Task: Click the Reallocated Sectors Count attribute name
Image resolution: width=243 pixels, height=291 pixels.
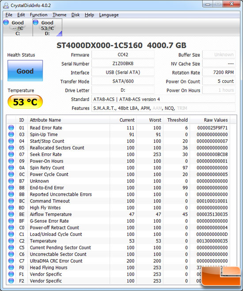Action: [57, 148]
